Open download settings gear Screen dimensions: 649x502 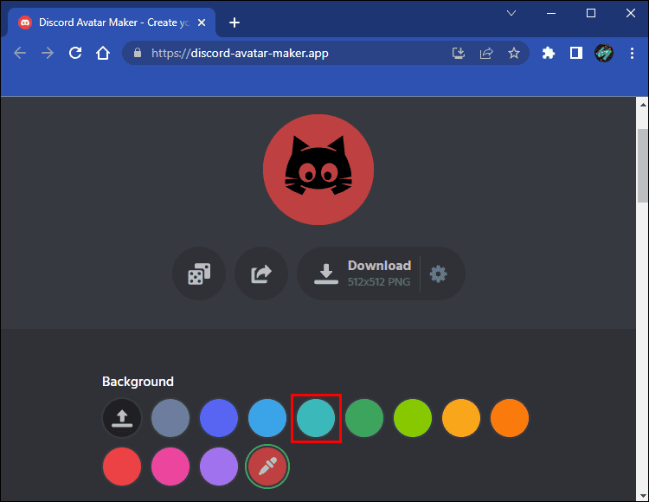[439, 274]
